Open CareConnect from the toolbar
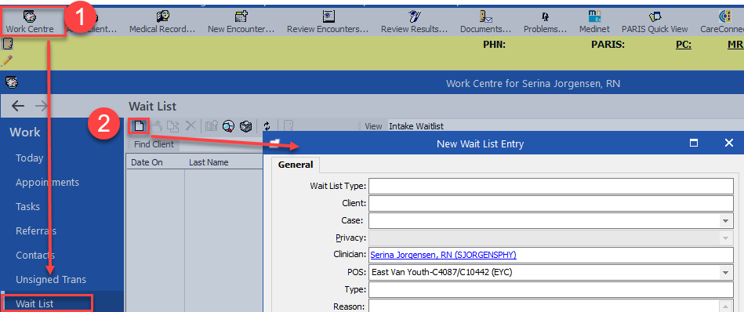744x312 pixels. [x=722, y=22]
